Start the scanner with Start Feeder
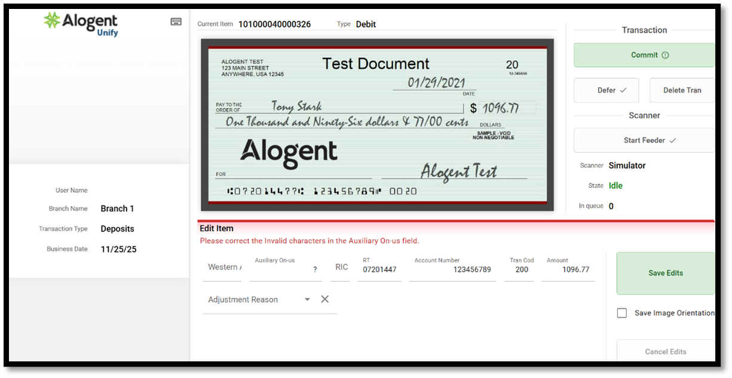Screen dimensions: 732x378 (644, 140)
